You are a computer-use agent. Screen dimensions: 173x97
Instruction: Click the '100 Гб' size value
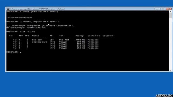tap(81, 44)
